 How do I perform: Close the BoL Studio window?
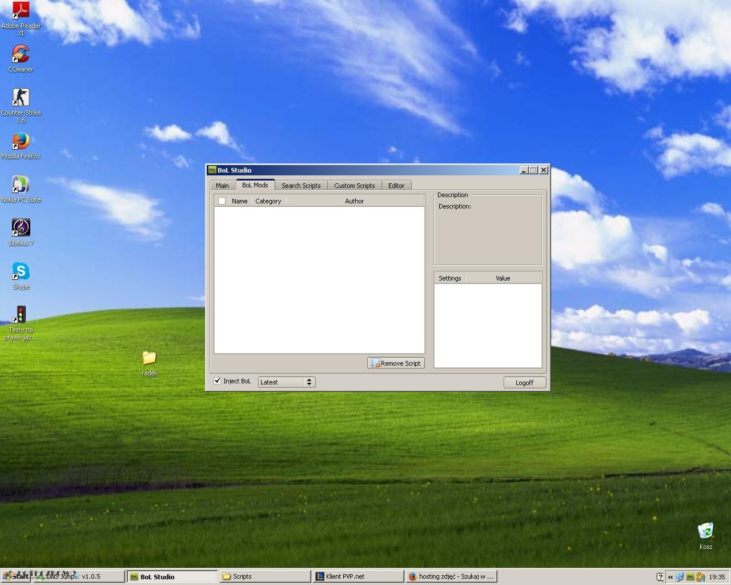544,170
